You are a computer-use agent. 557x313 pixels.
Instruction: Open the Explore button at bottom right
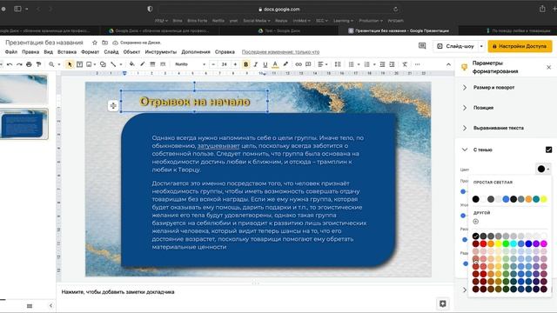[443, 303]
